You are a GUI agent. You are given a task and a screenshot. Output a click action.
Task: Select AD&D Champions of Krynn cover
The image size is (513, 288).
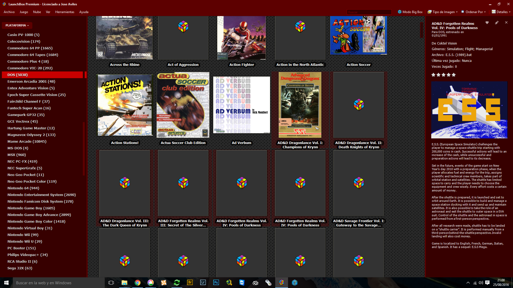coord(300,105)
